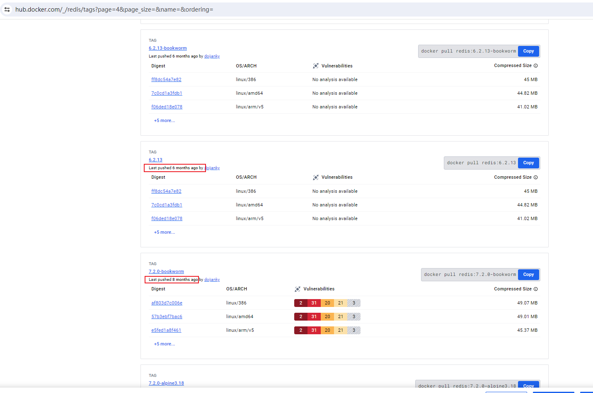Copy the redis:6.2.13 pull command
593x393 pixels.
pos(528,163)
